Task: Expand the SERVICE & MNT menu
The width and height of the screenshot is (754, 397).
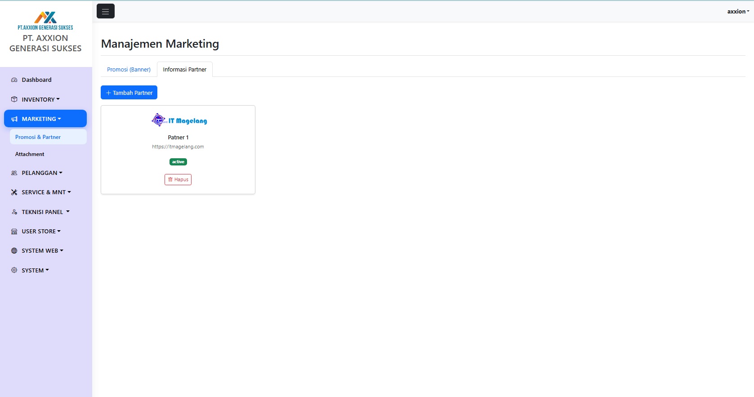Action: (45, 192)
